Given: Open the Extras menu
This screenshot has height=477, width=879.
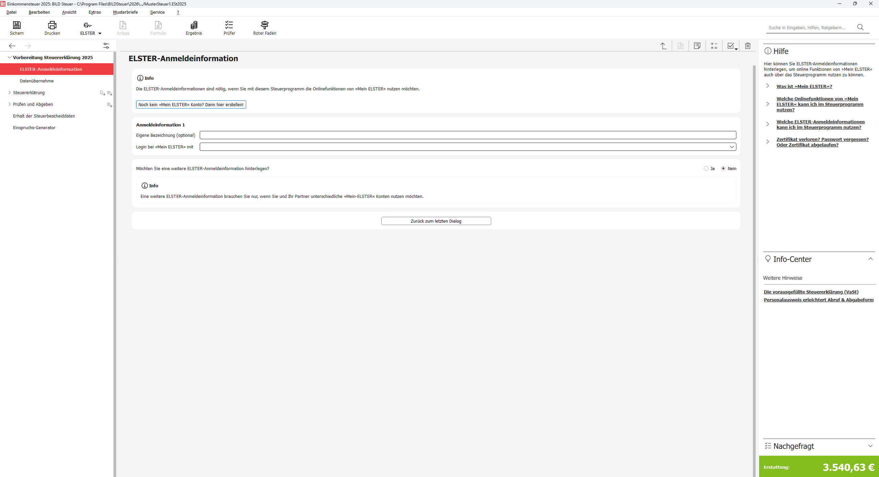Looking at the screenshot, I should 95,12.
